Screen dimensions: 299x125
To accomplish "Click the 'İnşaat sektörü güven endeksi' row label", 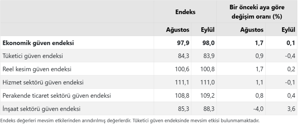I will click(x=41, y=109).
